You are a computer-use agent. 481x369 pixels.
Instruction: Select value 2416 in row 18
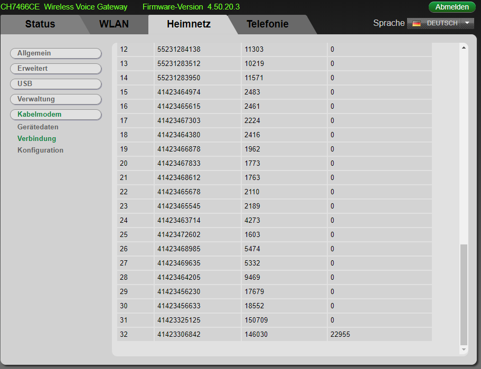252,135
